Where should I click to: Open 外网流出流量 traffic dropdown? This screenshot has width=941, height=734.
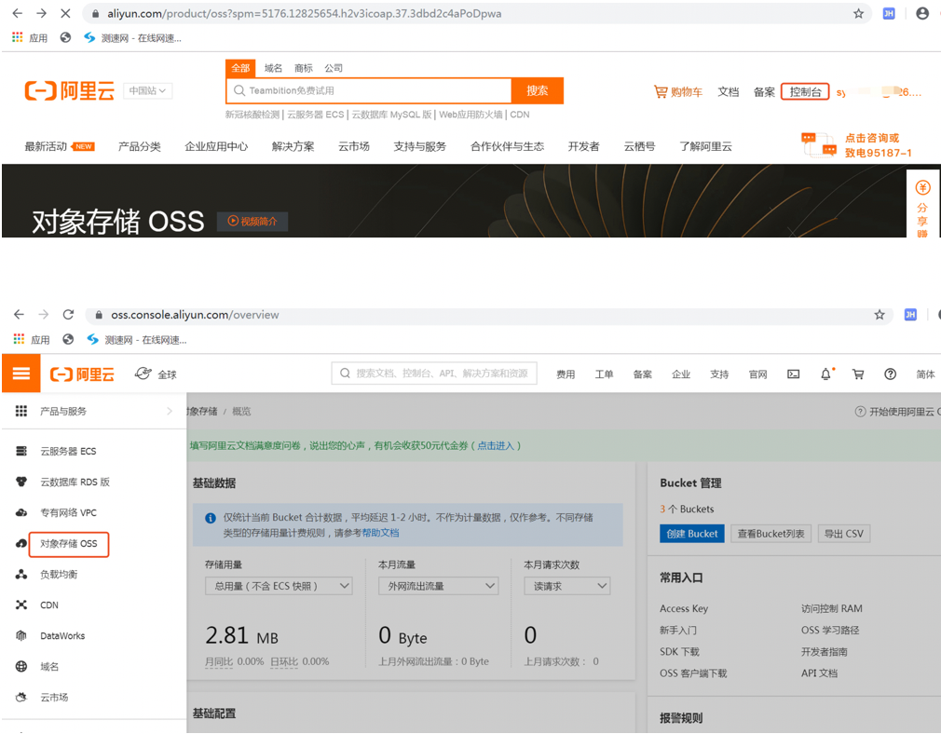point(438,586)
